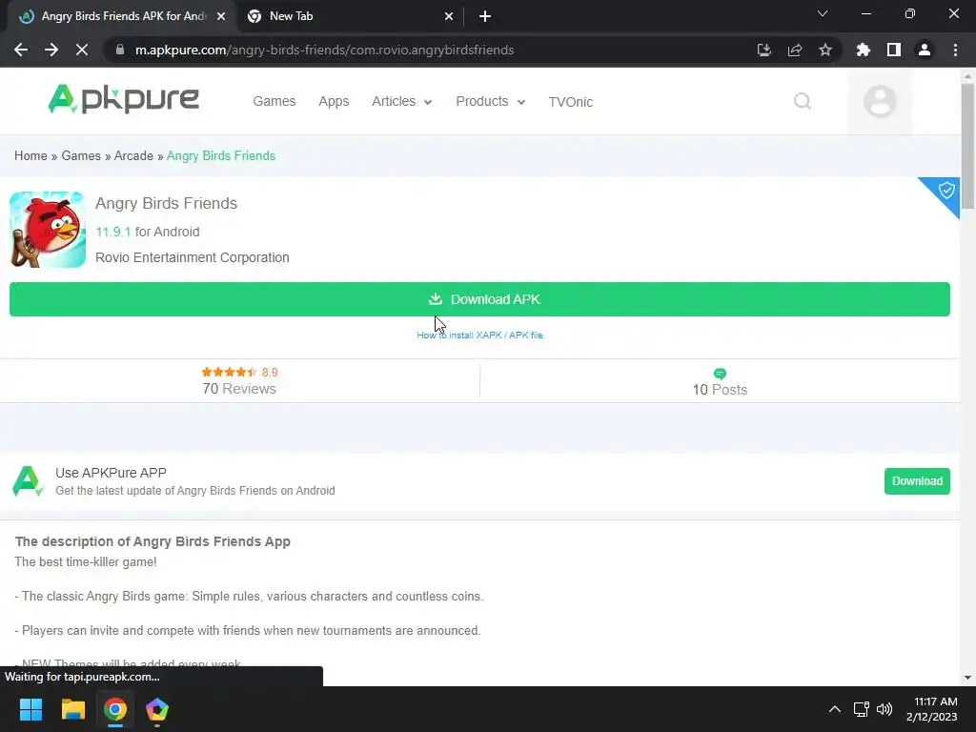Click the Chrome taskbar icon
The image size is (976, 732).
115,709
